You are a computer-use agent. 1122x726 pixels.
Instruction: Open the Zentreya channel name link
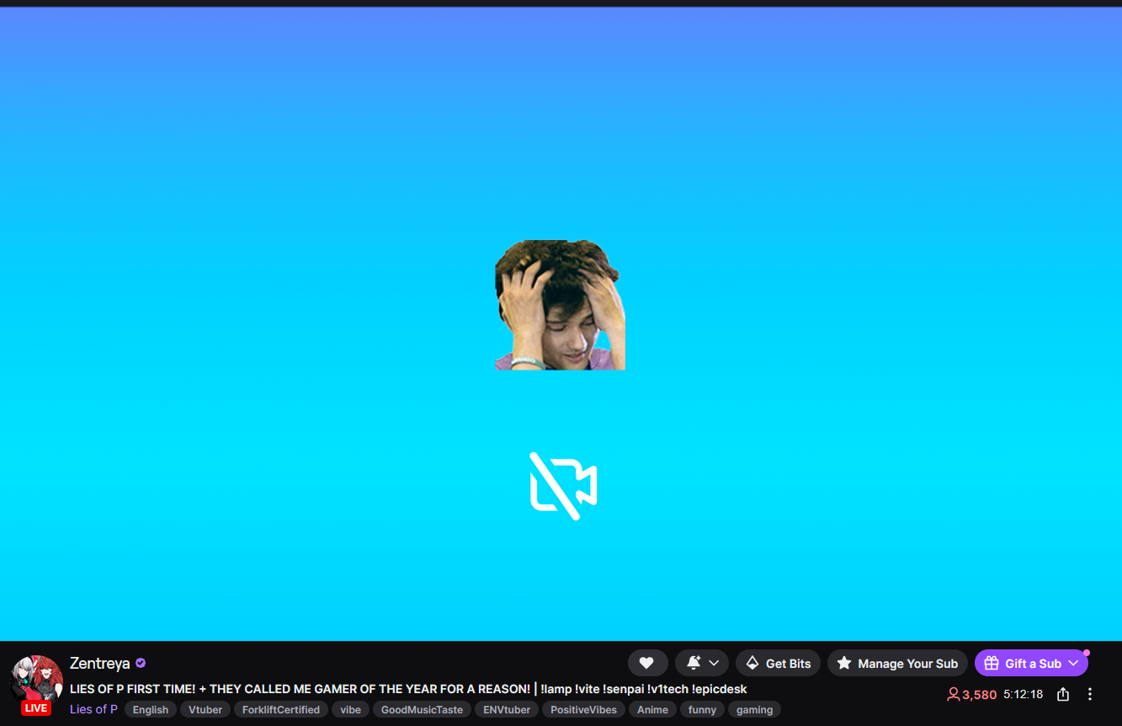tap(100, 664)
